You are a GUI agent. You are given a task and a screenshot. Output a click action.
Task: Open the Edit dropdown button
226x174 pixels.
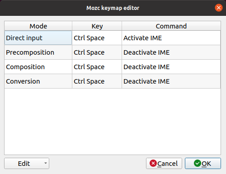pos(27,164)
